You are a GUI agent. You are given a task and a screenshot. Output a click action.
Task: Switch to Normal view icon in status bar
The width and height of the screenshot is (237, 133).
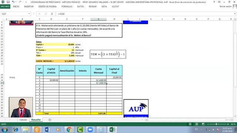190,124
